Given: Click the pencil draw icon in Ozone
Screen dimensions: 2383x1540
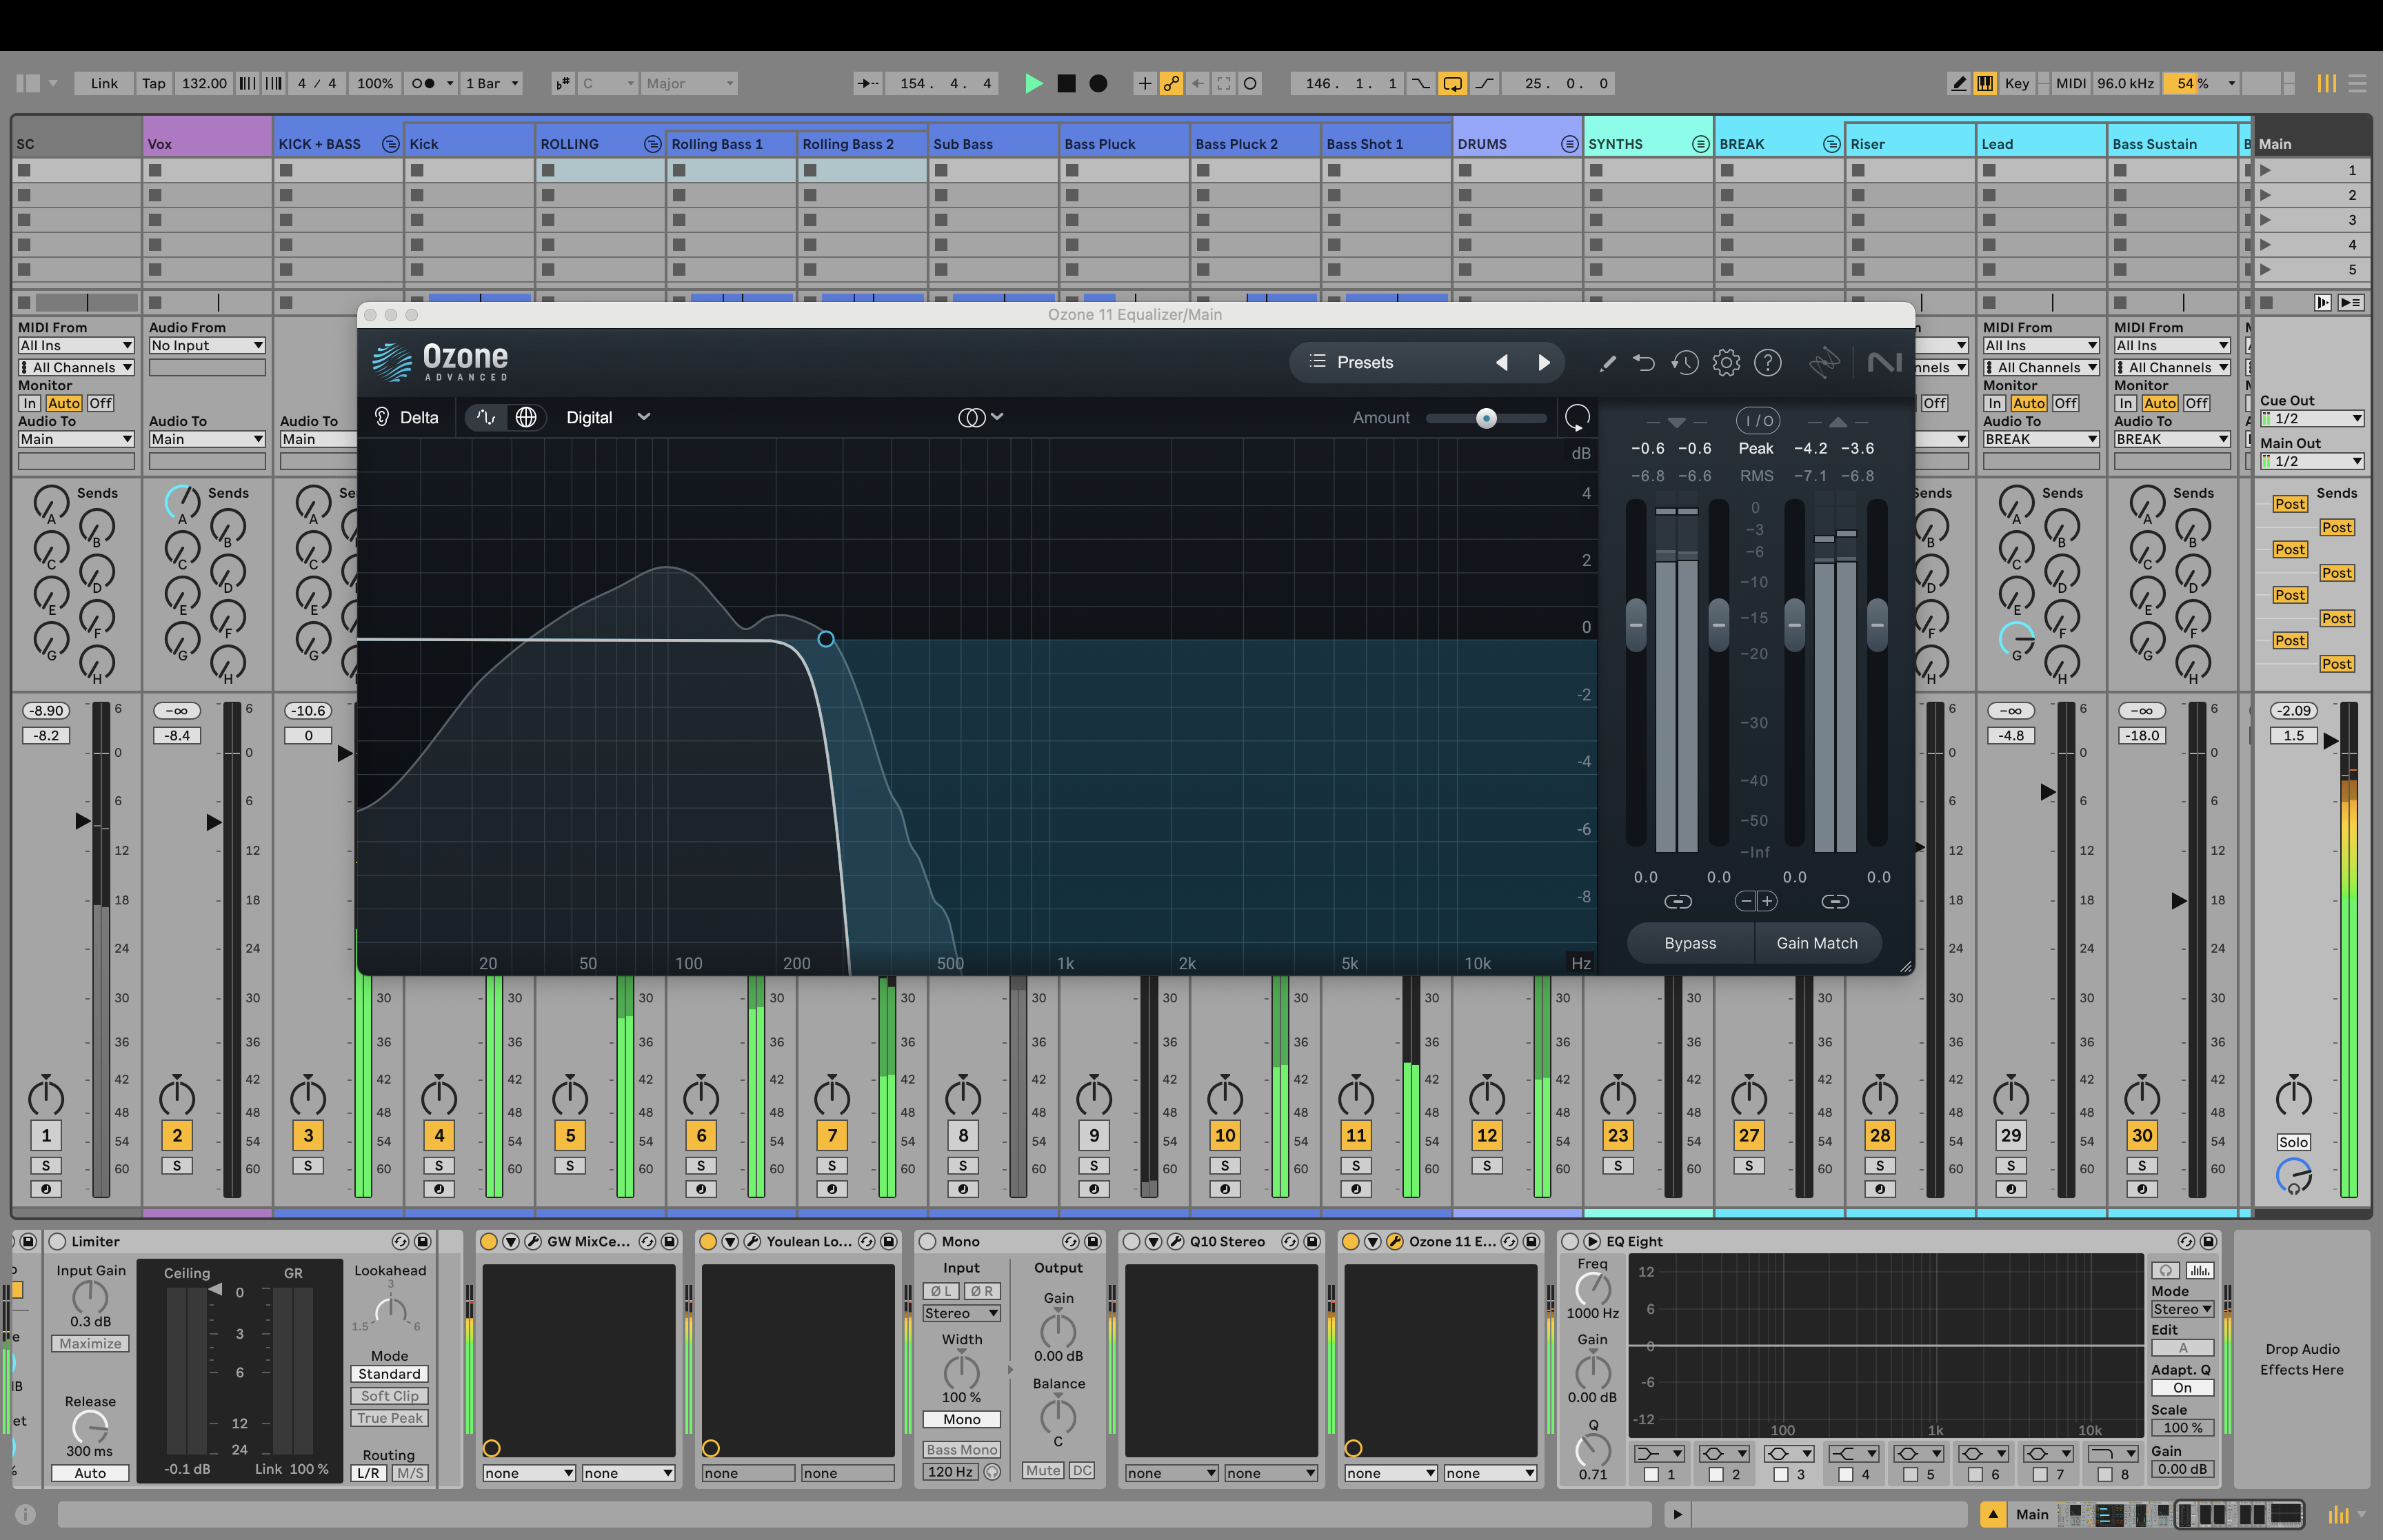Looking at the screenshot, I should [x=1607, y=363].
